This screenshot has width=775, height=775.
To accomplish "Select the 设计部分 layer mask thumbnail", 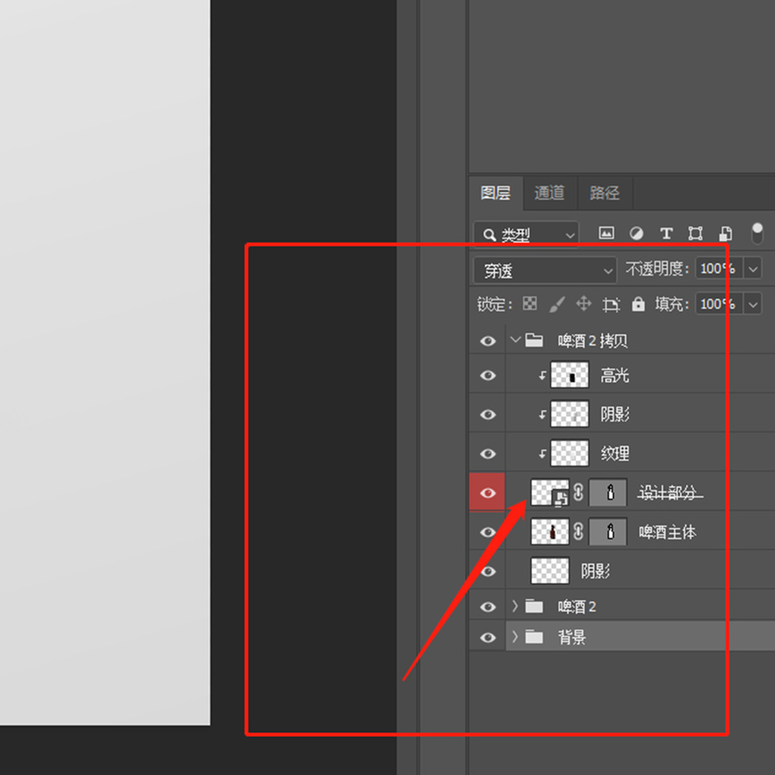I will 608,493.
